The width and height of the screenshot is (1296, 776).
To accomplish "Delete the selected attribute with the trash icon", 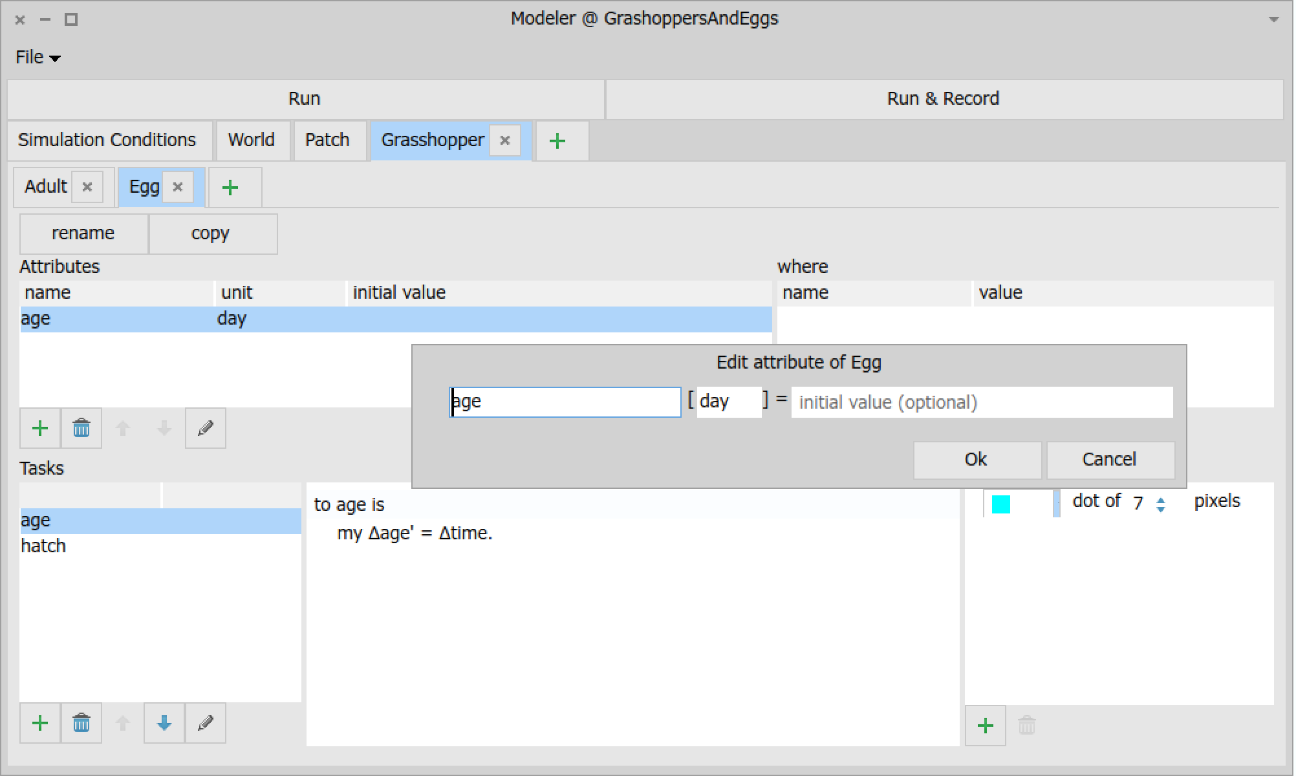I will (x=81, y=428).
